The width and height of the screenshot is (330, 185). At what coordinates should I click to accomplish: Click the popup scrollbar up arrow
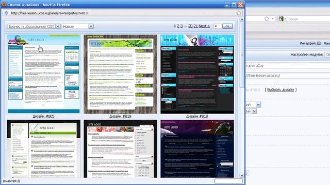tap(242, 20)
